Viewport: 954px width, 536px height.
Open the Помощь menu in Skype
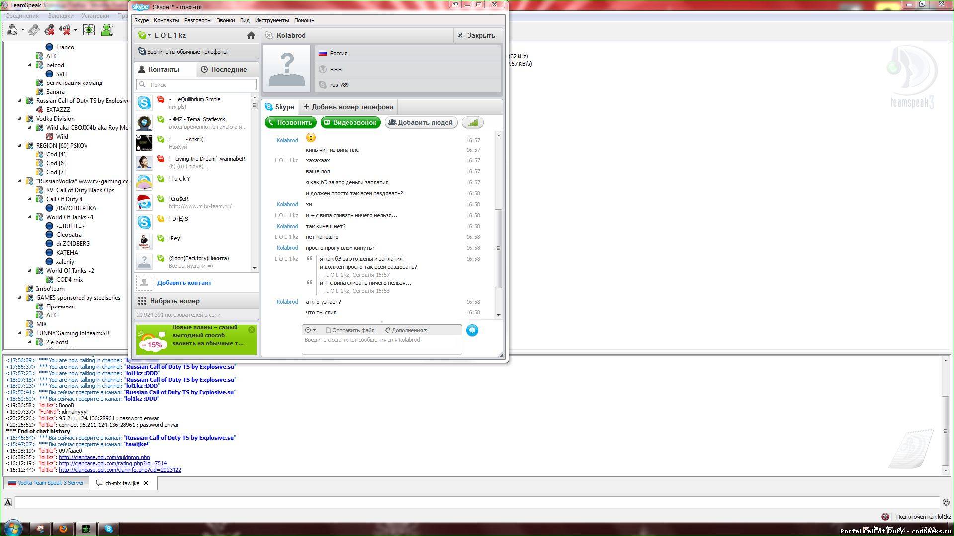[x=304, y=20]
